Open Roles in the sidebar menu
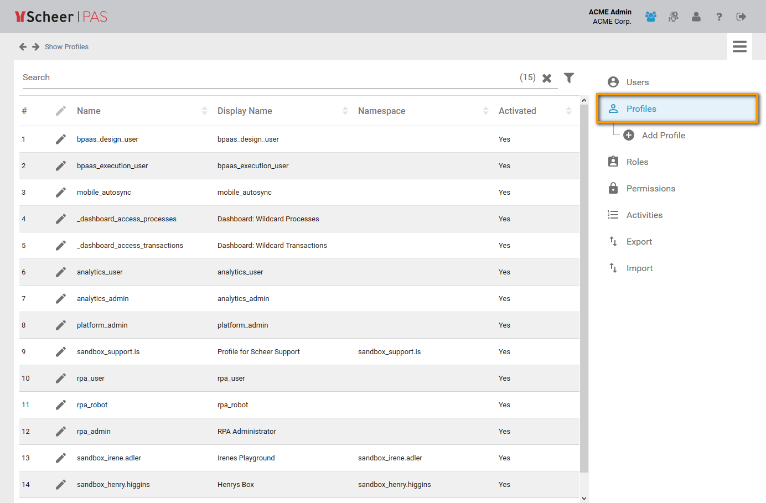Viewport: 766px width, 503px height. [637, 162]
